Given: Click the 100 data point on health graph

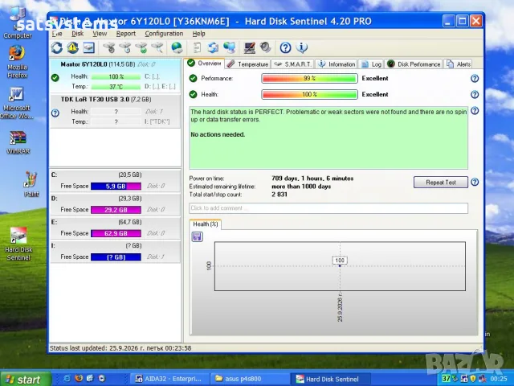Looking at the screenshot, I should tap(340, 265).
